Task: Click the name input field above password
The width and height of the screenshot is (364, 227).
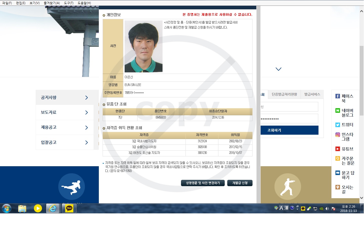Action: (x=289, y=107)
